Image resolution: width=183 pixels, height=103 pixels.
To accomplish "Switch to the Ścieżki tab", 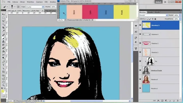I will pyautogui.click(x=157, y=12).
